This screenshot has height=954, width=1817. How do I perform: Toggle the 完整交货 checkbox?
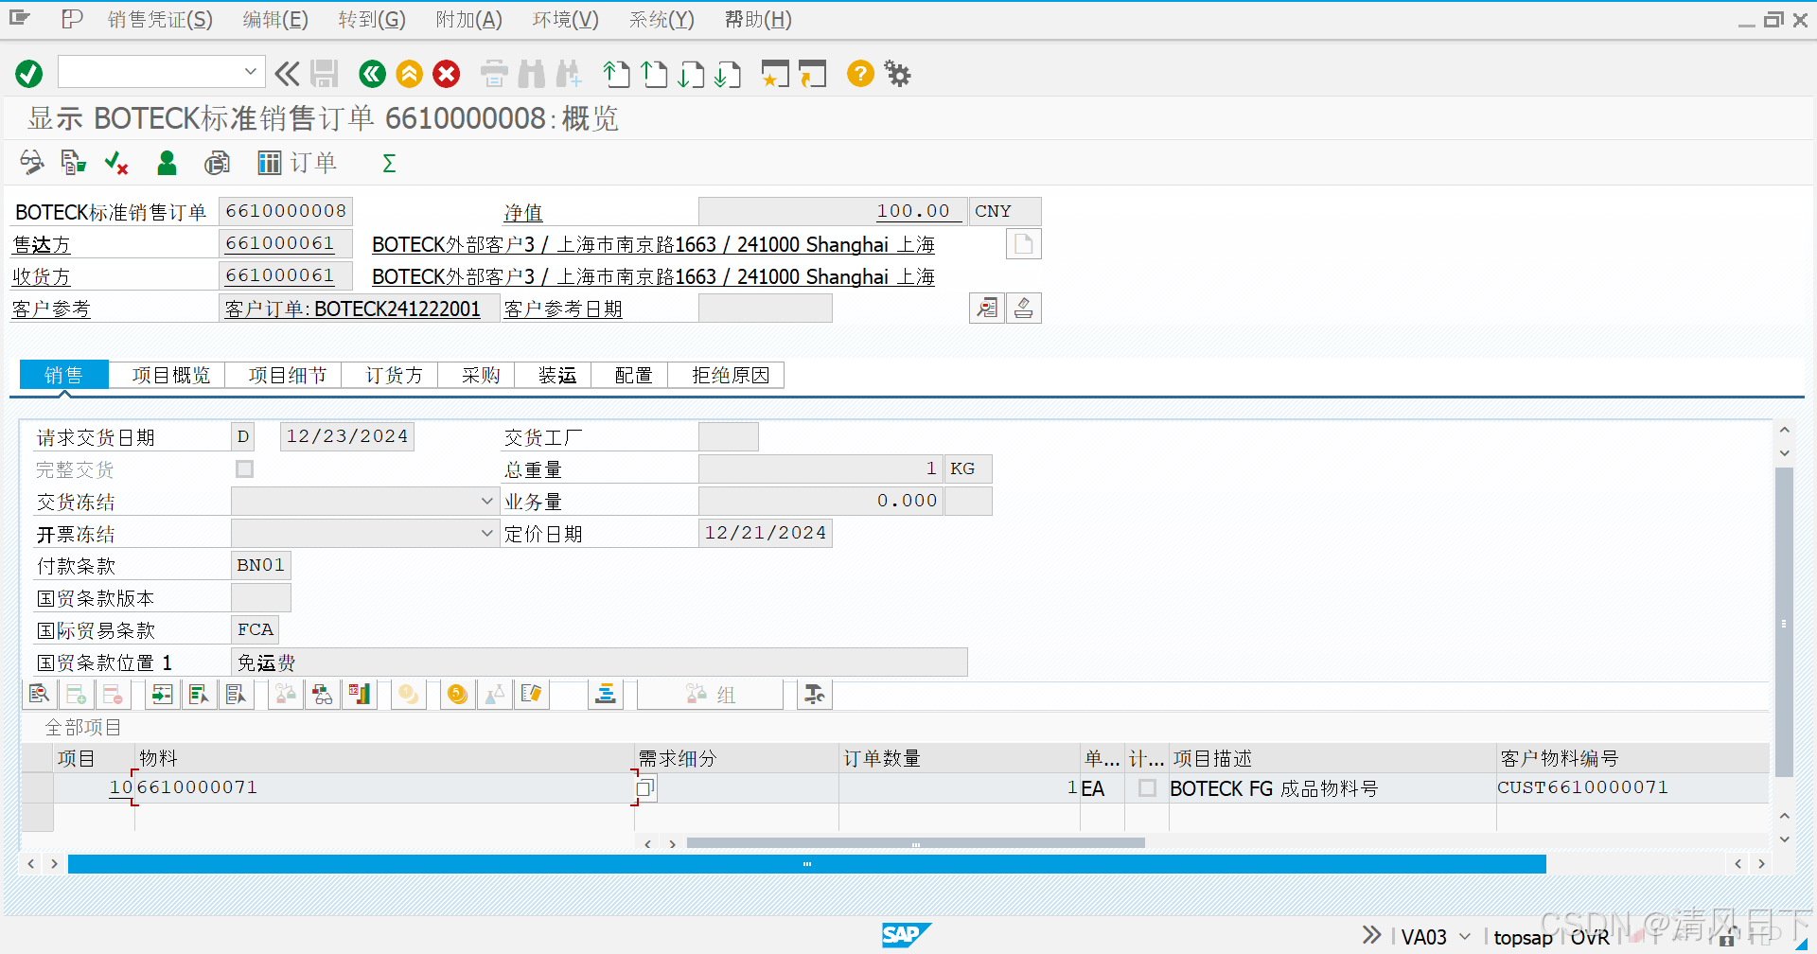(244, 468)
